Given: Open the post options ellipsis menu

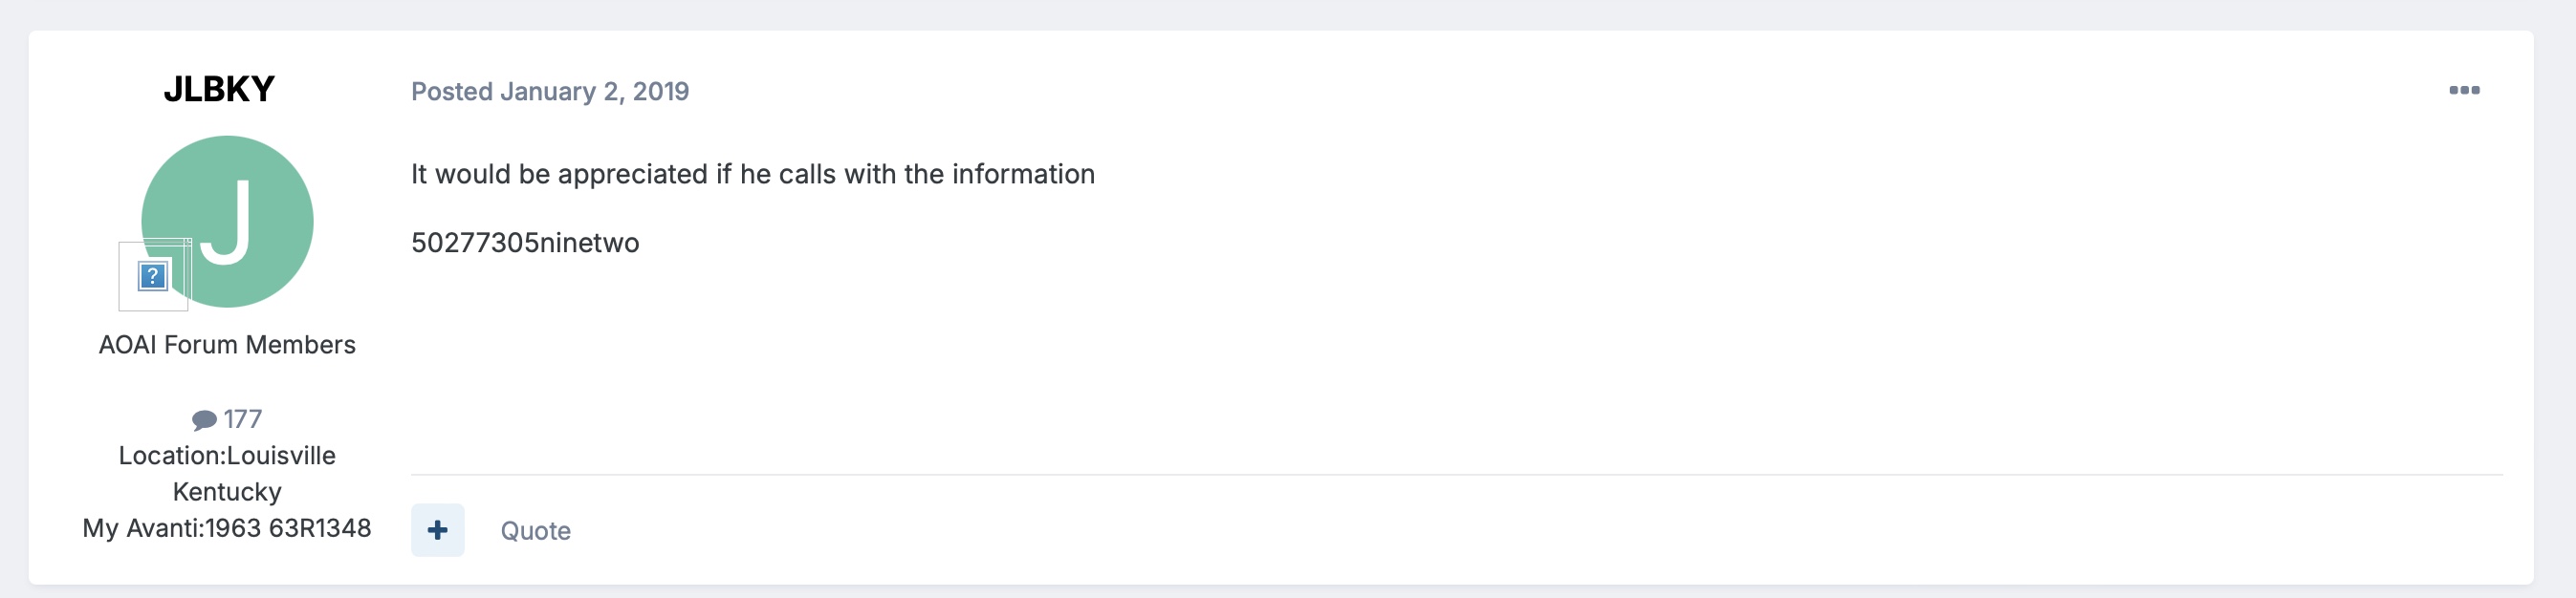Looking at the screenshot, I should tap(2463, 91).
